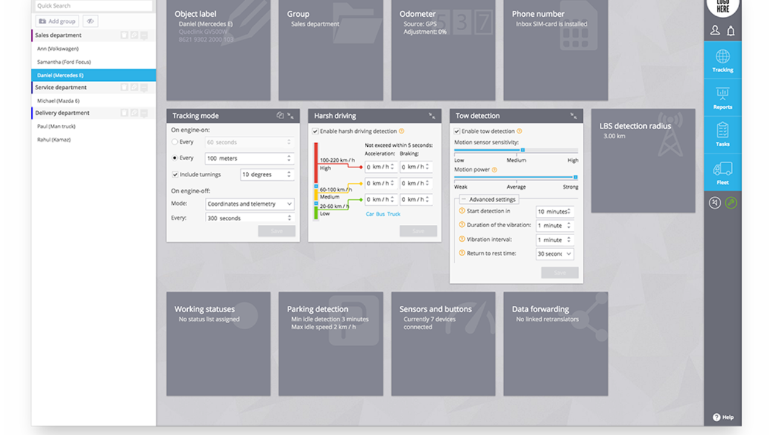Open the notifications bell icon
The image size is (773, 435).
click(731, 31)
